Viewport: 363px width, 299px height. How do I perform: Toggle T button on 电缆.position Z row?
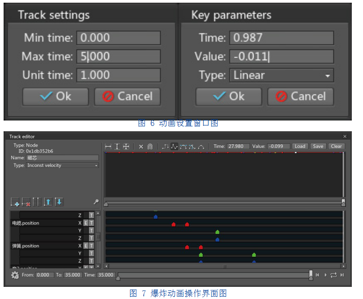point(92,238)
